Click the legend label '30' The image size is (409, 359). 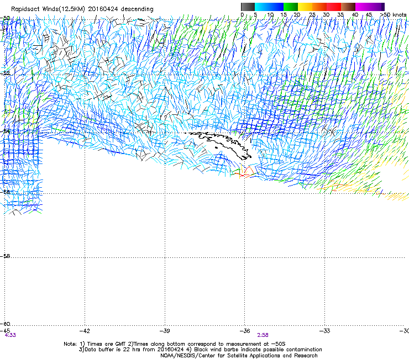pos(326,14)
